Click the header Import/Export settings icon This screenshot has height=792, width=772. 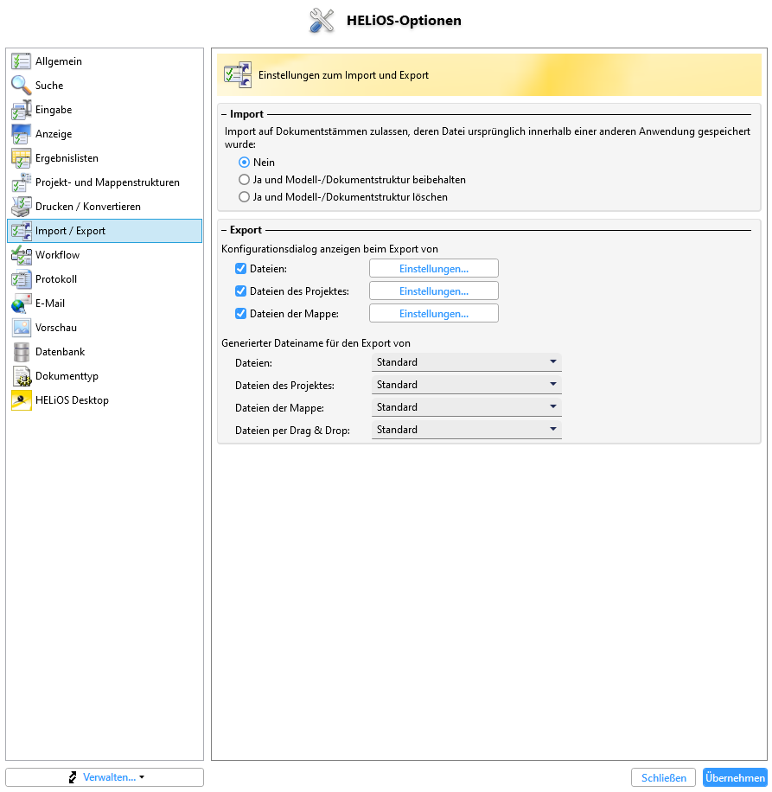click(x=238, y=75)
